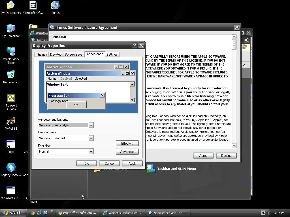Expand hidden system tray icons arrow

point(269,213)
